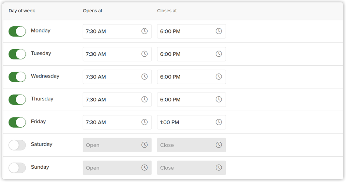
Task: Click the Sunday day label
Action: tap(40, 167)
